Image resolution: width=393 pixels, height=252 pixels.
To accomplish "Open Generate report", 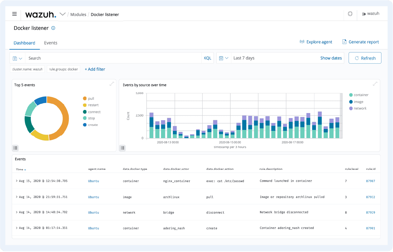I will (x=360, y=42).
